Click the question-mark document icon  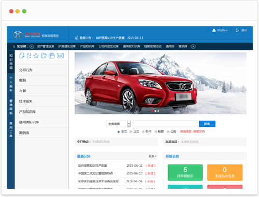(x=29, y=55)
